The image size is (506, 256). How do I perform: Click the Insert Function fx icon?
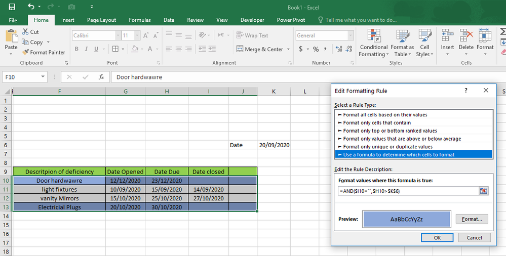[x=101, y=77]
